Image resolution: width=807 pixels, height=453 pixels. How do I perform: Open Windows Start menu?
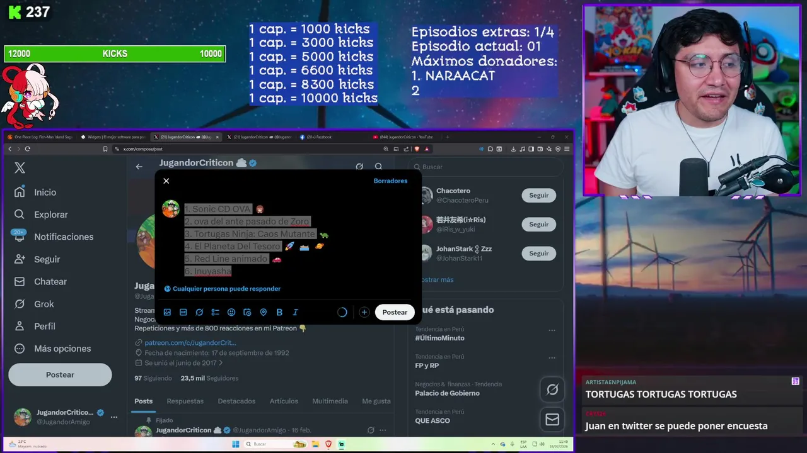236,444
